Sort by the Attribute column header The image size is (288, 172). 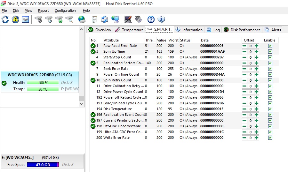124,40
